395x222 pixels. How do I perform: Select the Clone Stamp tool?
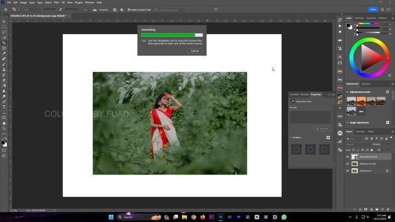click(x=4, y=70)
